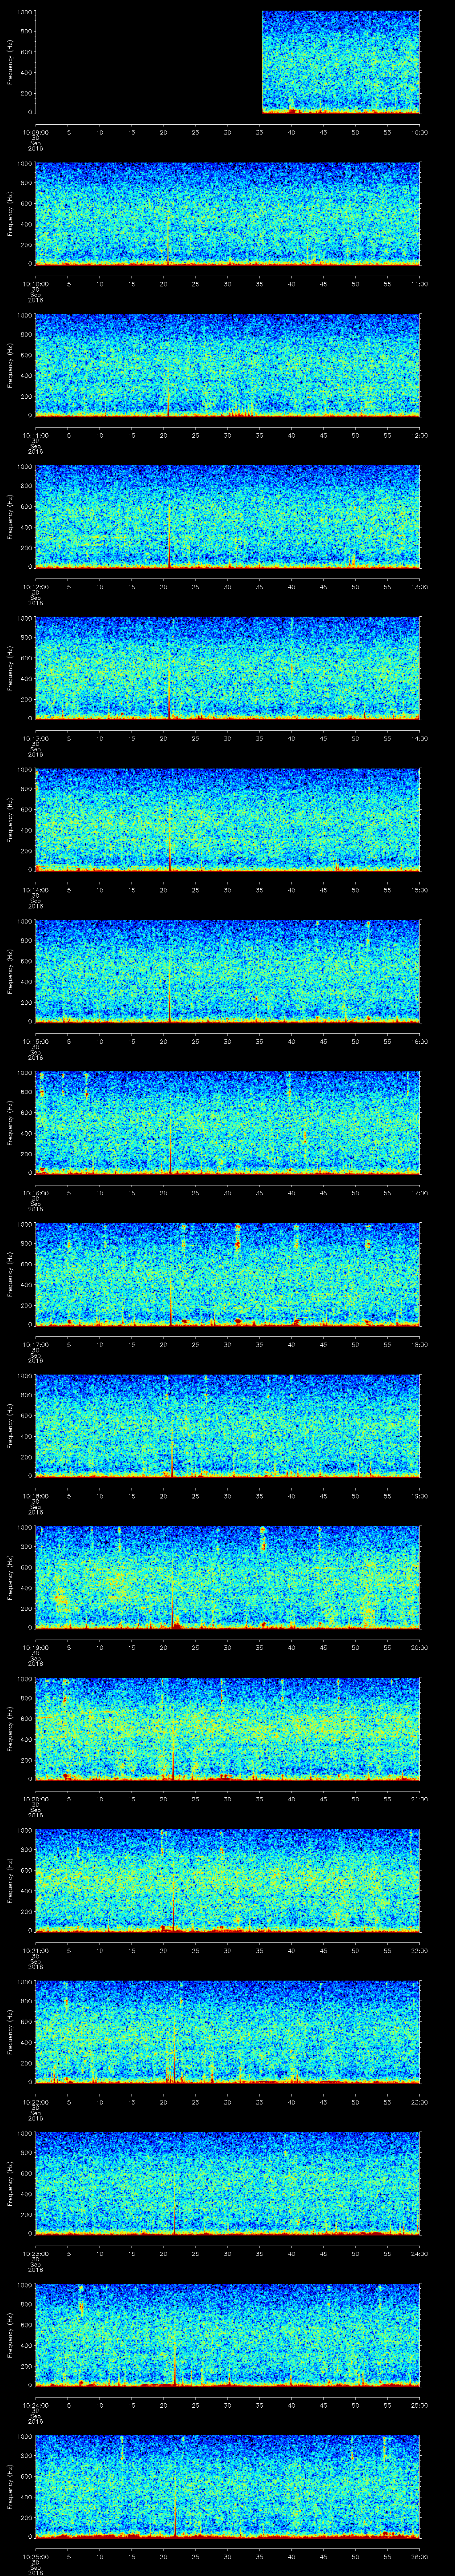This screenshot has height=2576, width=455.
Task: Click the red vertical spike in the 10:17:00 panel
Action: (171, 1300)
